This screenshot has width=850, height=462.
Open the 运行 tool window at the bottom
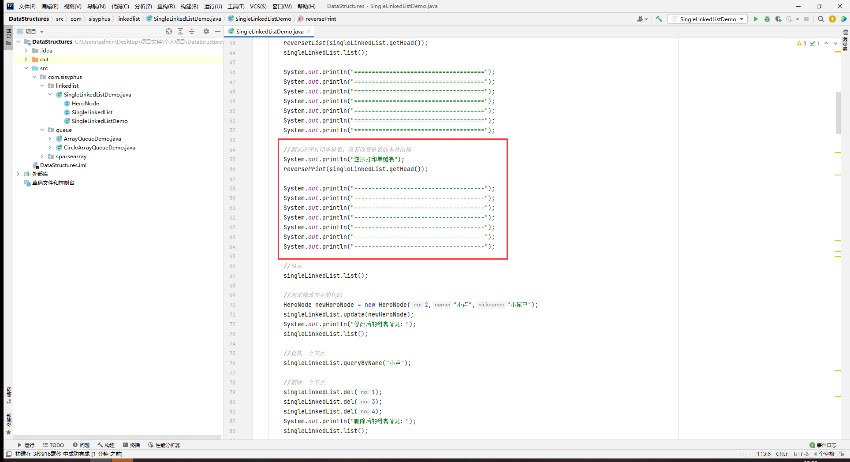pyautogui.click(x=26, y=445)
